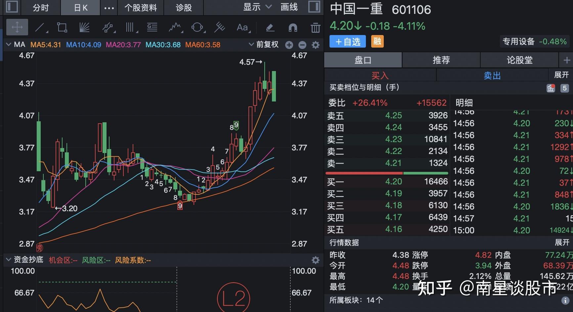Toggle the 5-level quote display
Image resolution: width=573 pixels, height=312 pixels.
click(564, 88)
